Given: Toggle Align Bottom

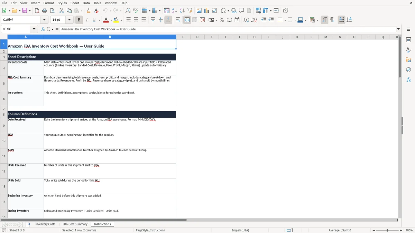Looking at the screenshot, I should click(x=168, y=20).
